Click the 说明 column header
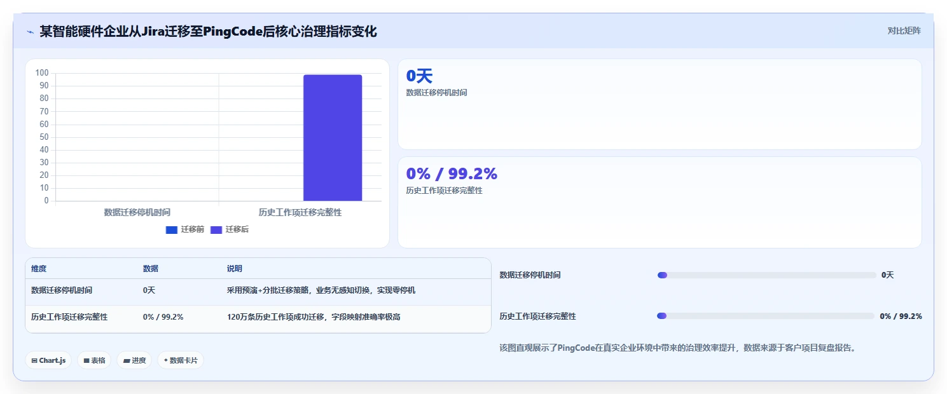The image size is (947, 394). [235, 269]
